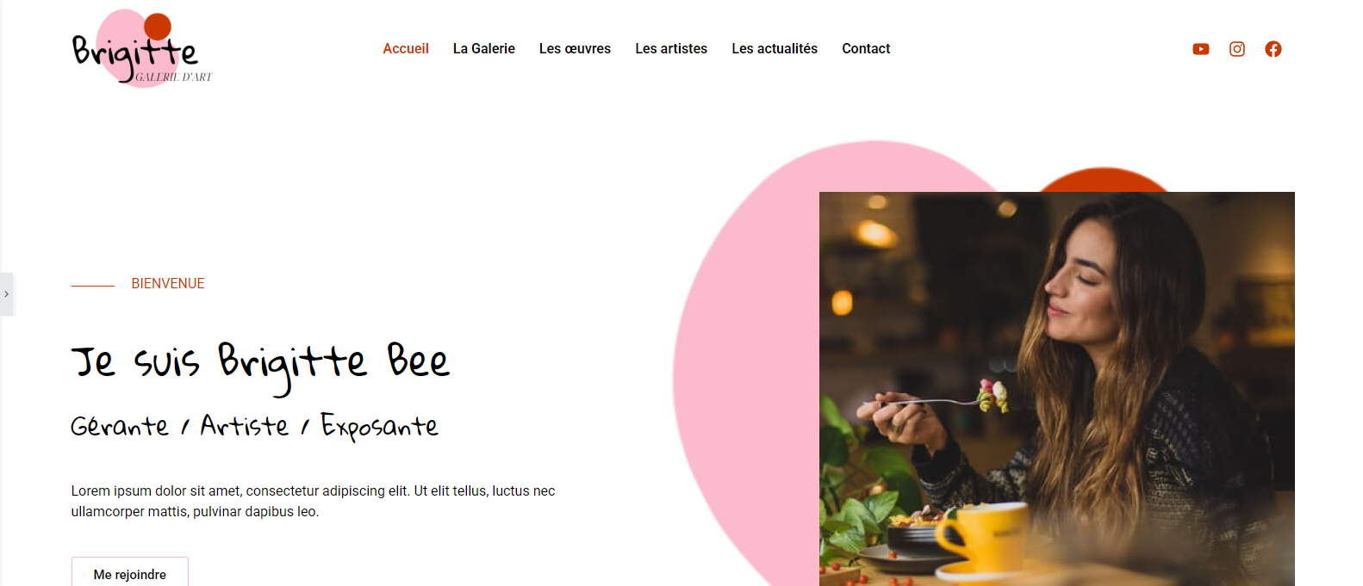Click the Gérante / Artiste / Exposante subtitle
This screenshot has height=586, width=1363.
254,426
